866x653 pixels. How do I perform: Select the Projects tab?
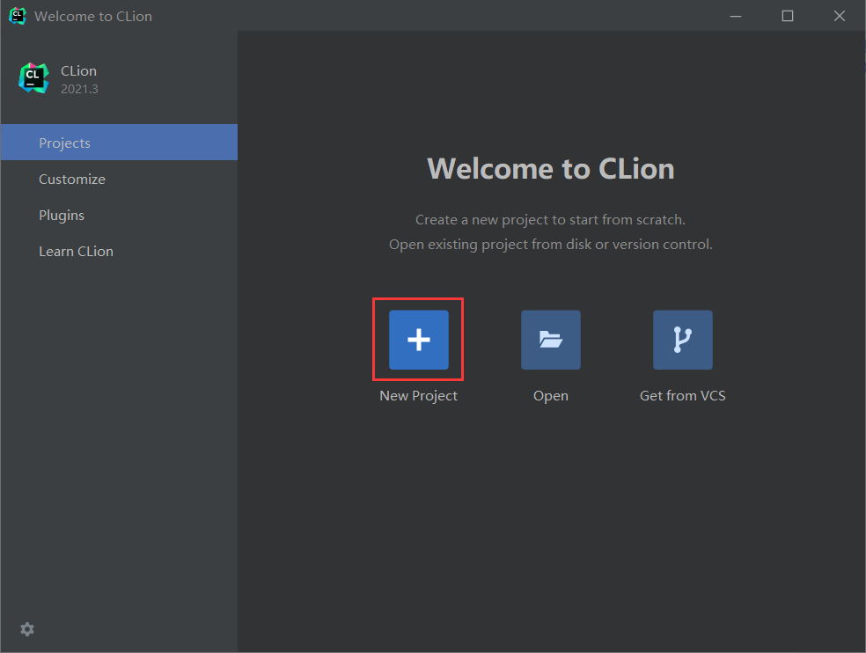tap(119, 143)
